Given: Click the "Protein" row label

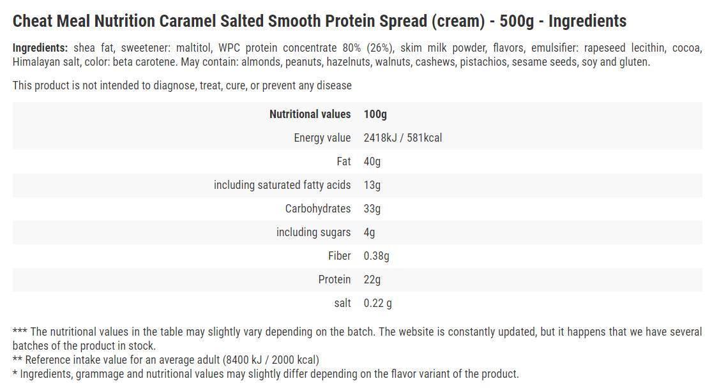Looking at the screenshot, I should click(335, 280).
